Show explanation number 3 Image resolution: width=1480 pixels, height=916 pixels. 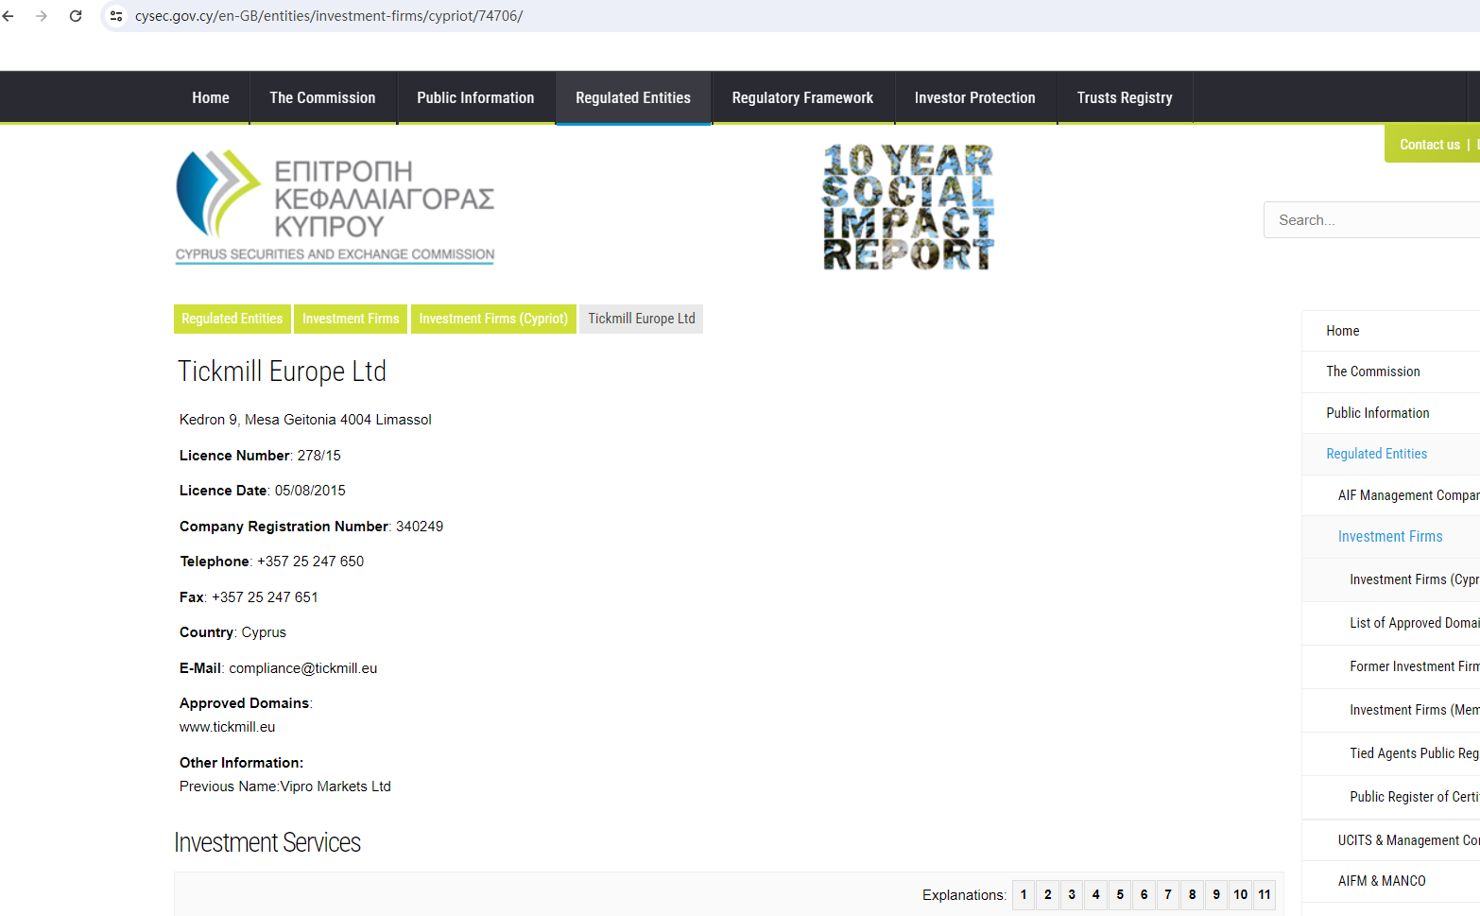(x=1072, y=895)
